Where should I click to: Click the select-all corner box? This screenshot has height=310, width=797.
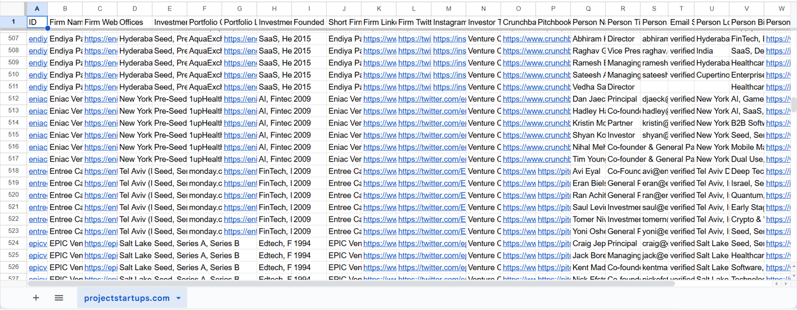13,9
